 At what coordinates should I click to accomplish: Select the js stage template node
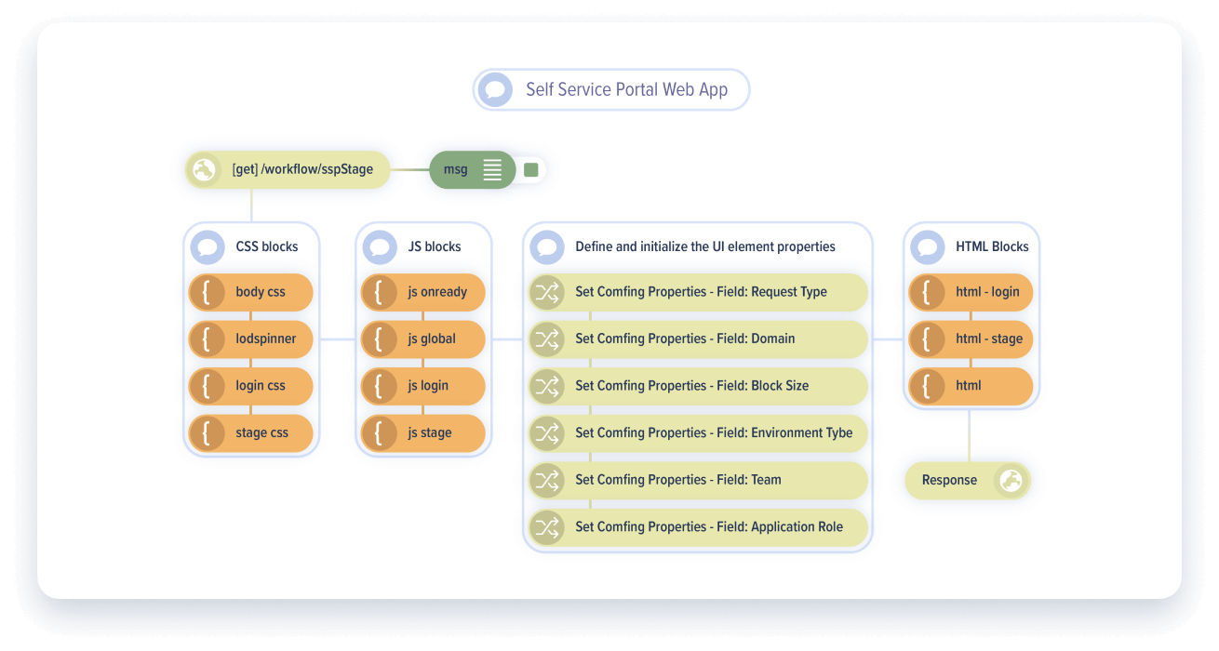tap(428, 432)
